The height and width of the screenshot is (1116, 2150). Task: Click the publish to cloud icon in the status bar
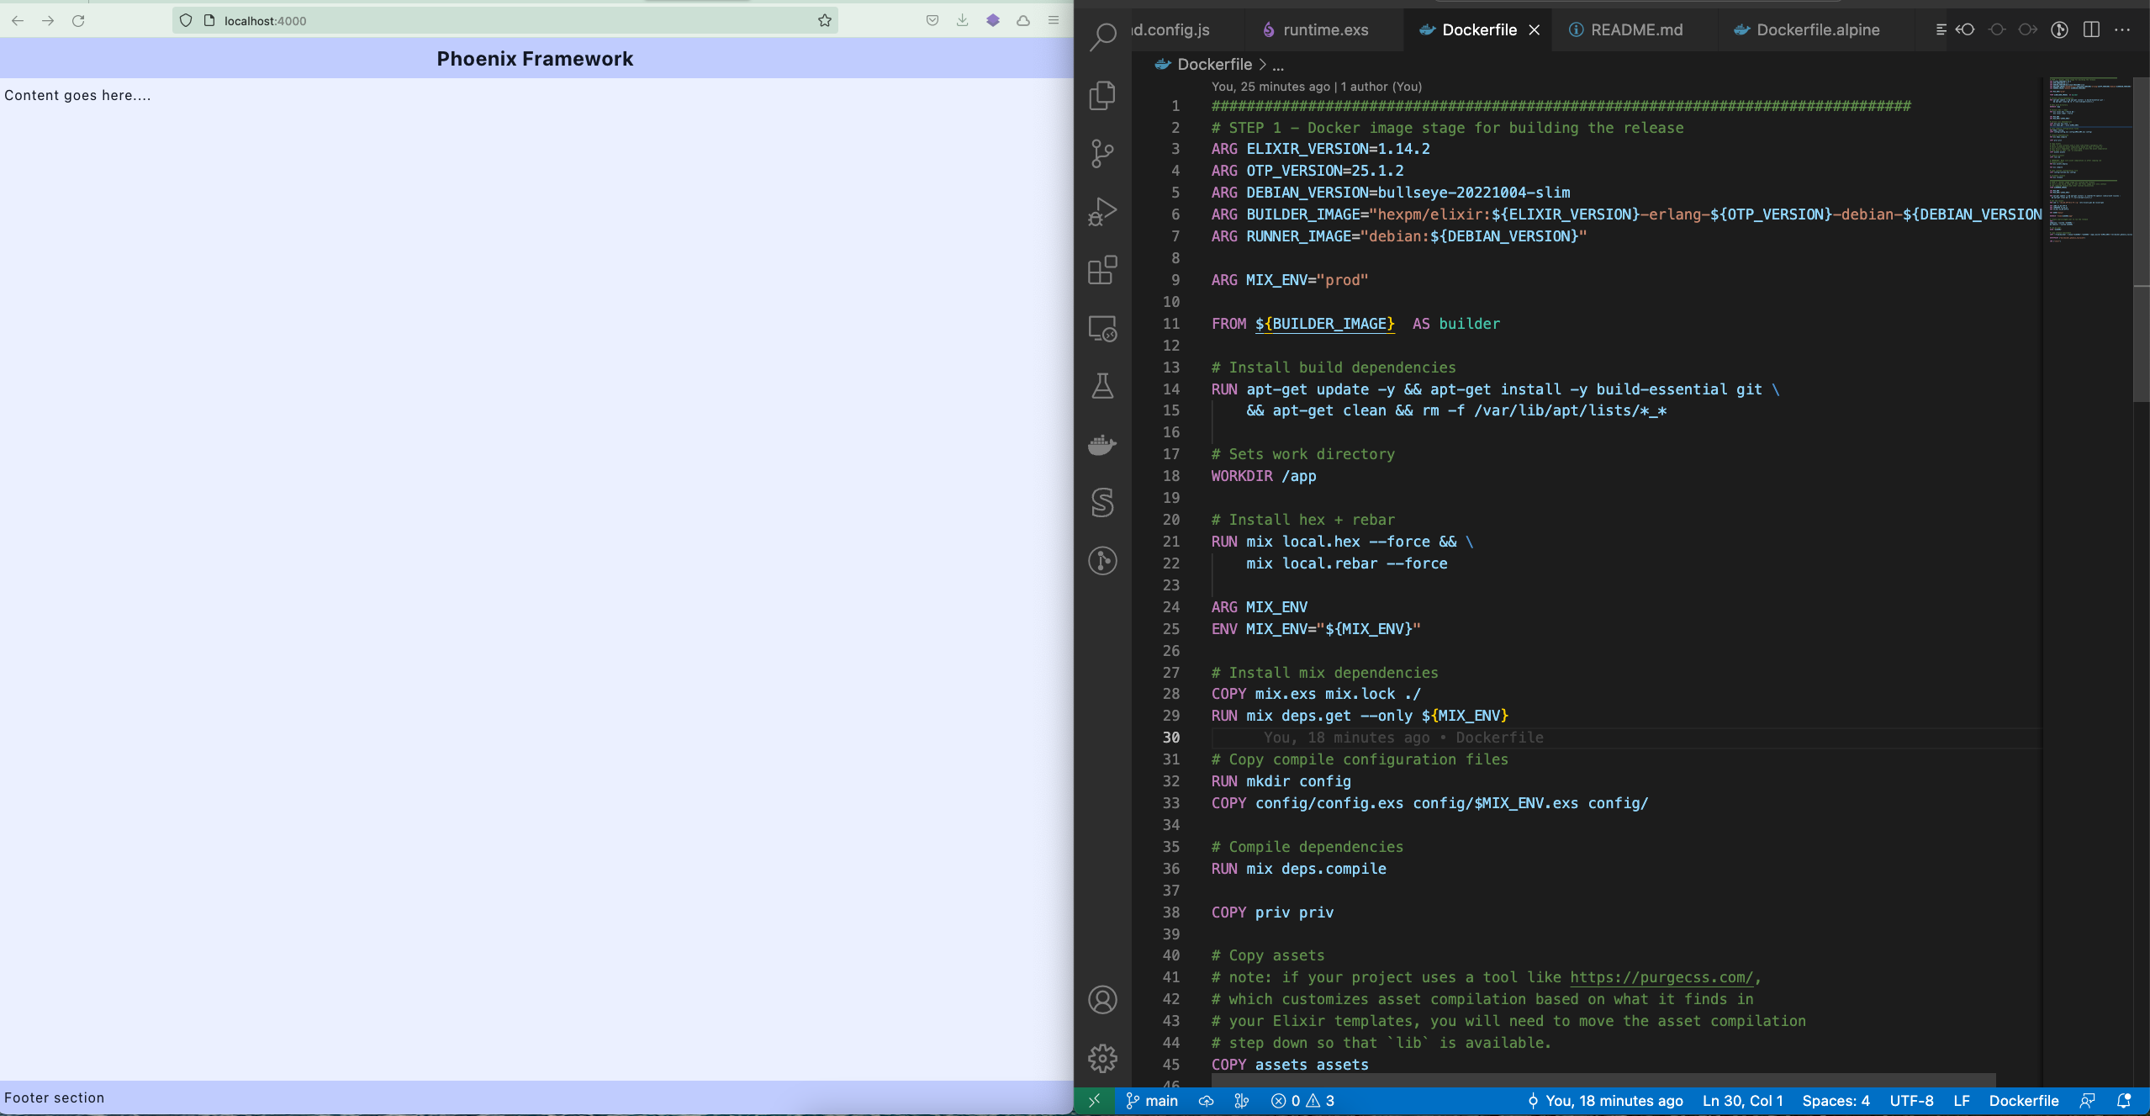1206,1101
